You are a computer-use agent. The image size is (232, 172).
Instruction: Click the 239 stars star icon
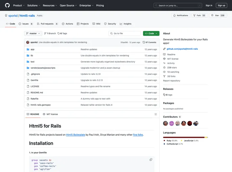point(164,68)
